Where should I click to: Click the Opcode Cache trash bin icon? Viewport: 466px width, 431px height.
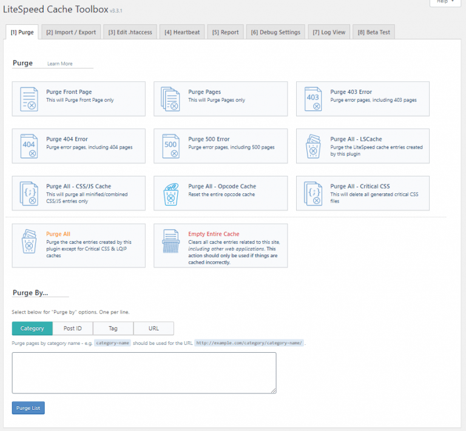(x=171, y=193)
